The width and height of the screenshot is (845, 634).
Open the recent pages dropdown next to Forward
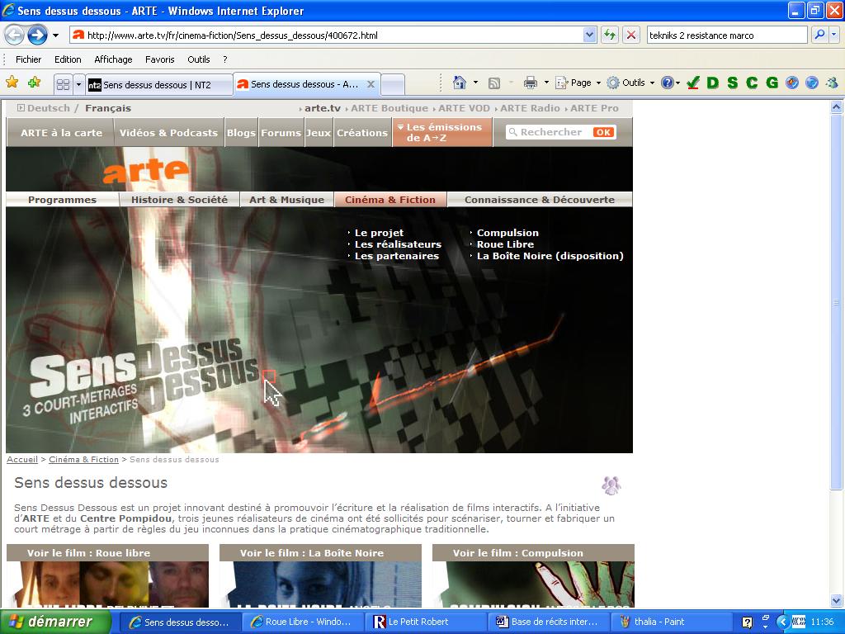[x=55, y=35]
